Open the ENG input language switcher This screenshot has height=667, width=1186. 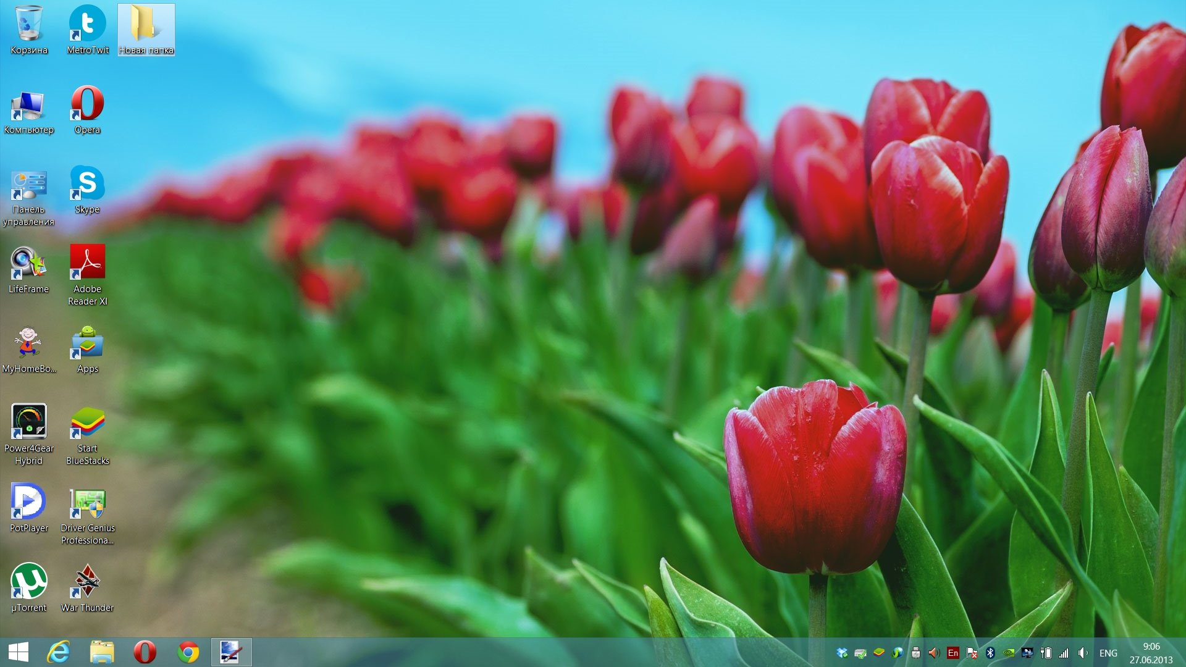[1108, 653]
